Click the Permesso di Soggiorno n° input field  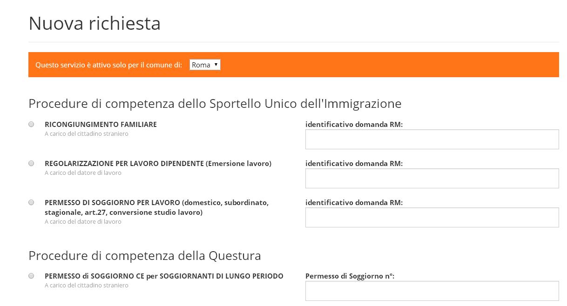[x=432, y=291]
